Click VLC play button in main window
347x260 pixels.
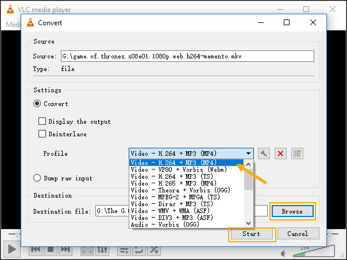(x=12, y=250)
